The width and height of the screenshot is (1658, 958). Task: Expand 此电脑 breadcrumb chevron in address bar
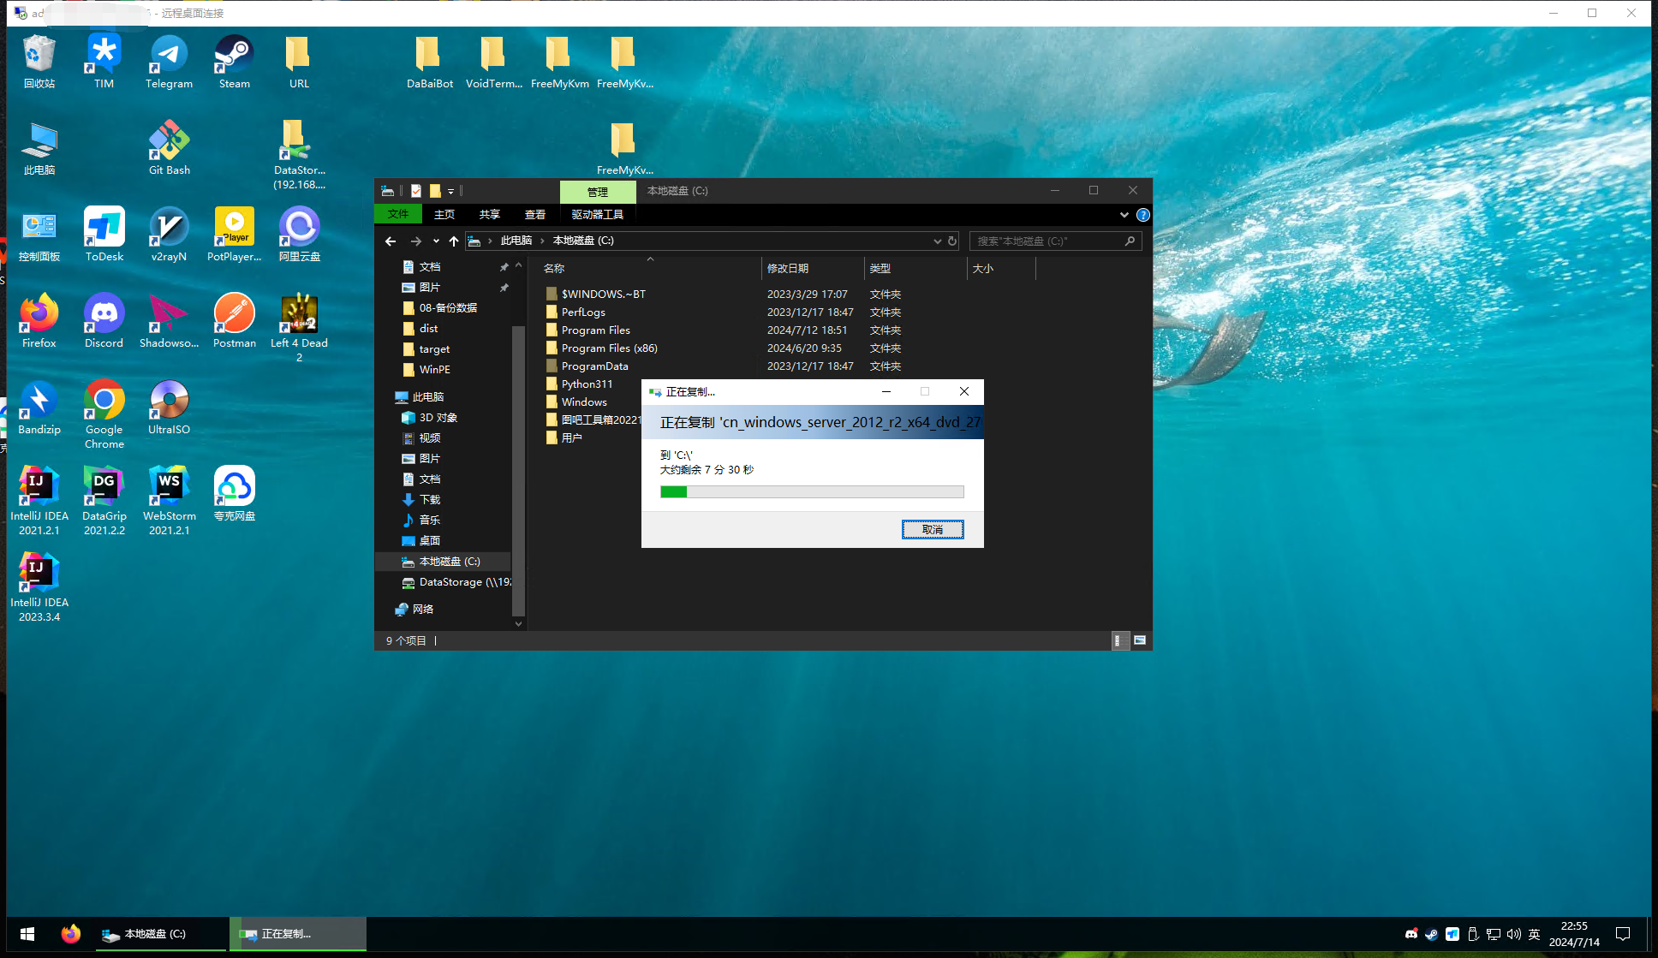click(542, 241)
